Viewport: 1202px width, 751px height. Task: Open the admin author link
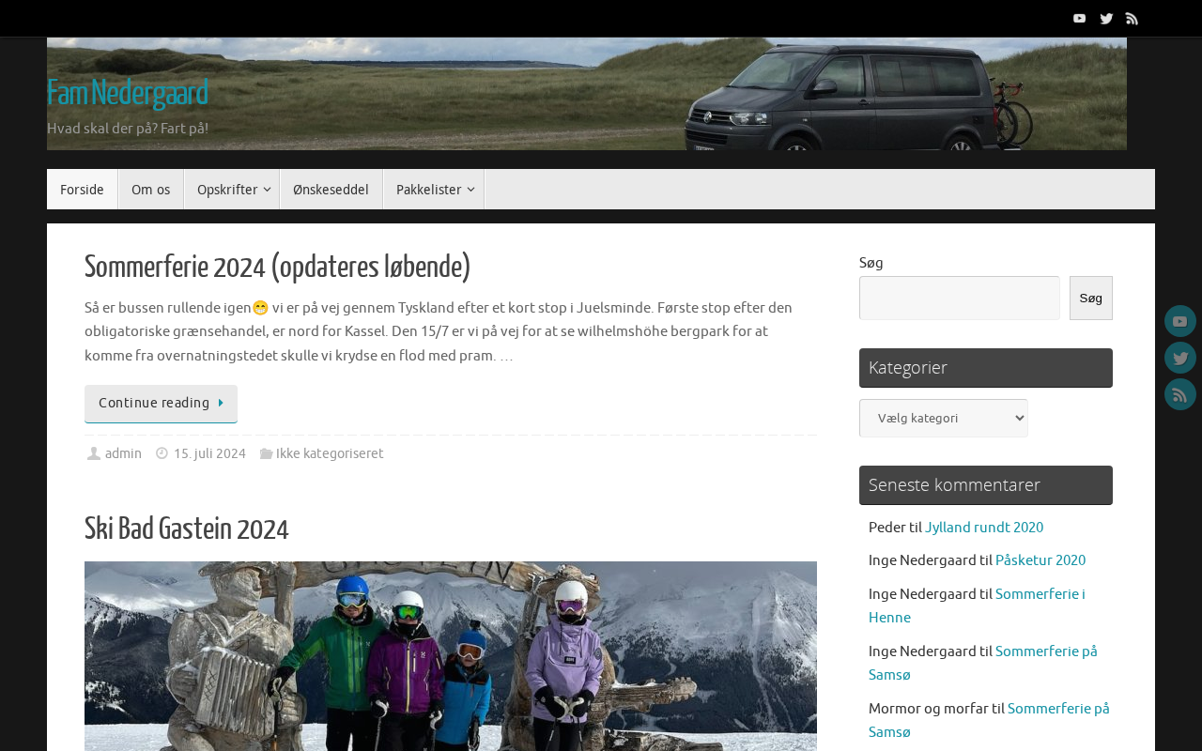tap(123, 454)
